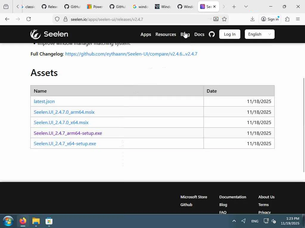Switch to the Power tab
Screen dimensions: 305x228
tap(95, 7)
